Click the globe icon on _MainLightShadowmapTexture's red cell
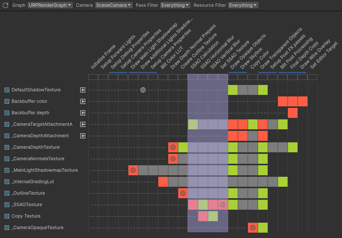The image size is (342, 238). pyautogui.click(x=133, y=170)
